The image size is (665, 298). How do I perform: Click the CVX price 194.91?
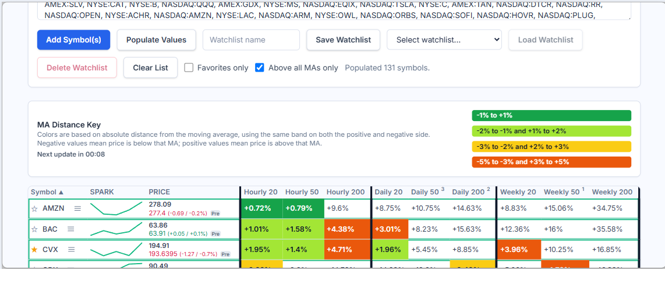tap(159, 246)
